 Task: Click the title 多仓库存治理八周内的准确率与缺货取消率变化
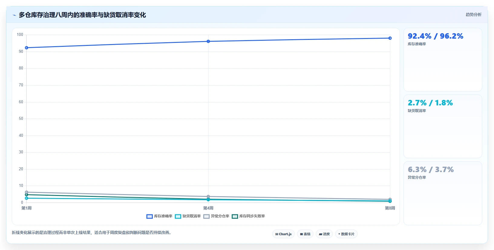(82, 15)
